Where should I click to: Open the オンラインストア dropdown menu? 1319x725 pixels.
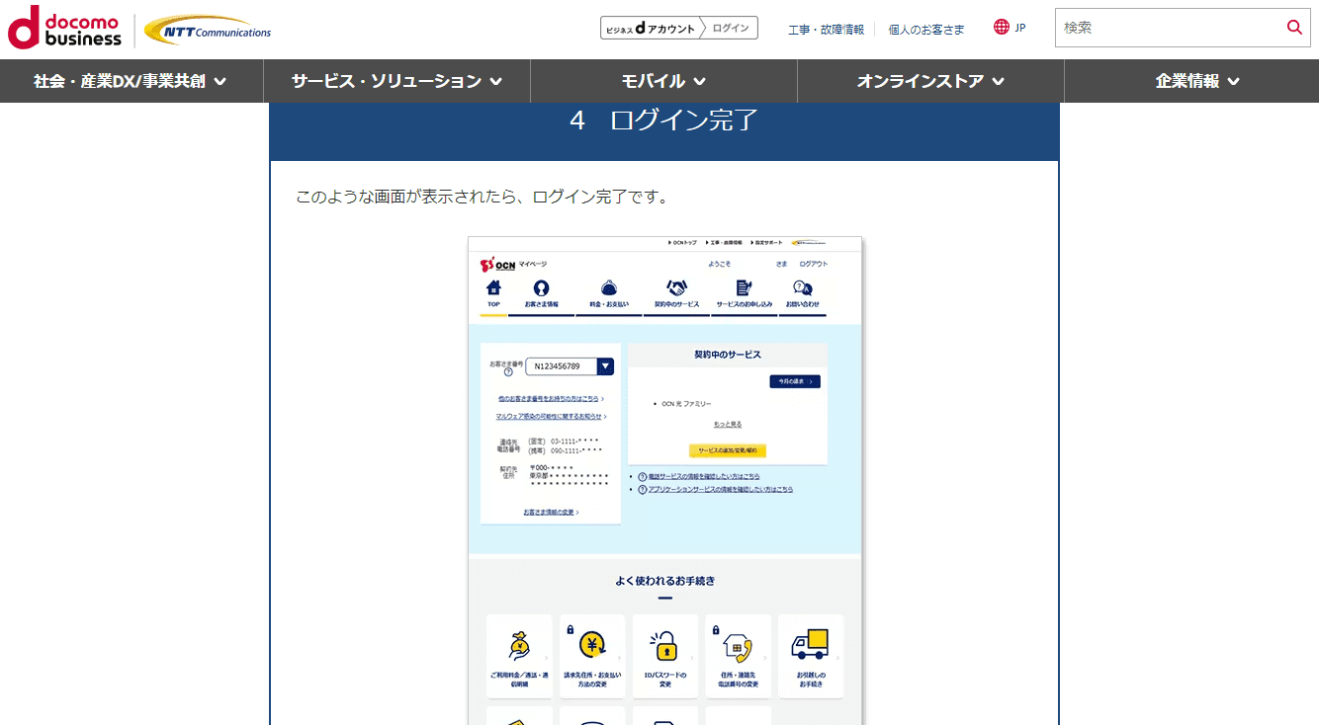click(930, 81)
